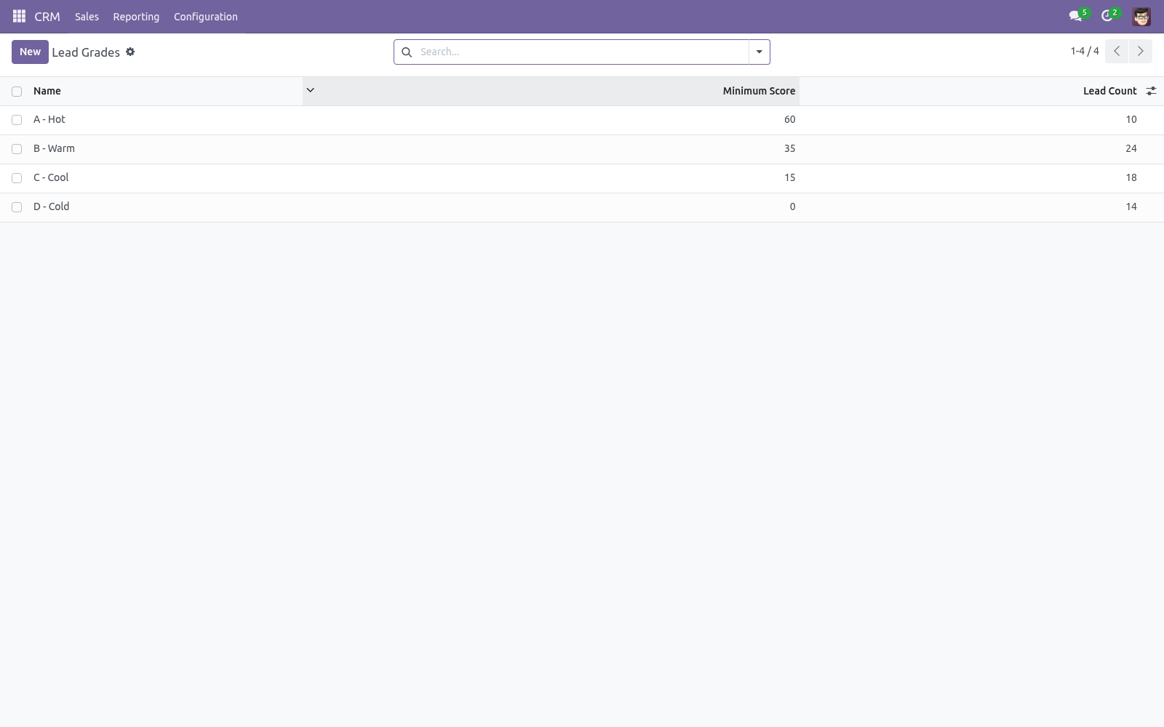Click the New button

(30, 52)
